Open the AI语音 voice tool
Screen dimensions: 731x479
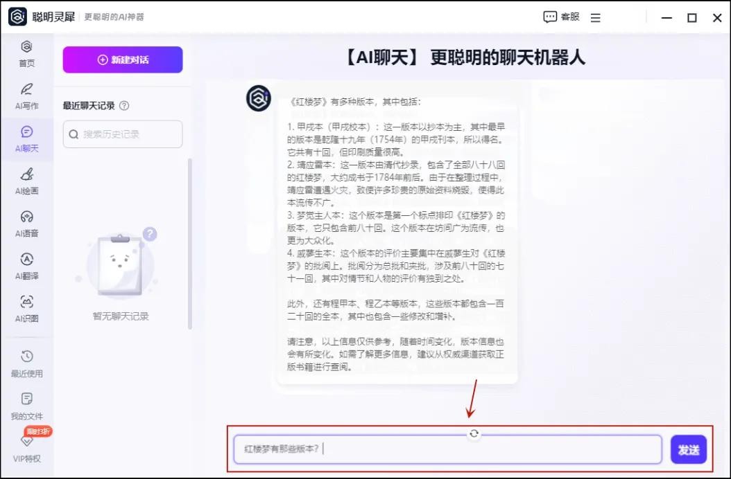(26, 224)
